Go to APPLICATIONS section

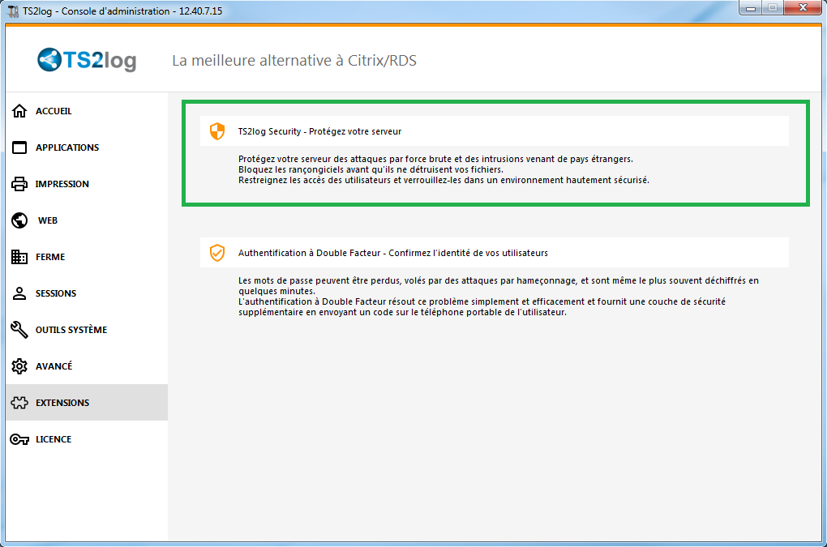pyautogui.click(x=67, y=147)
